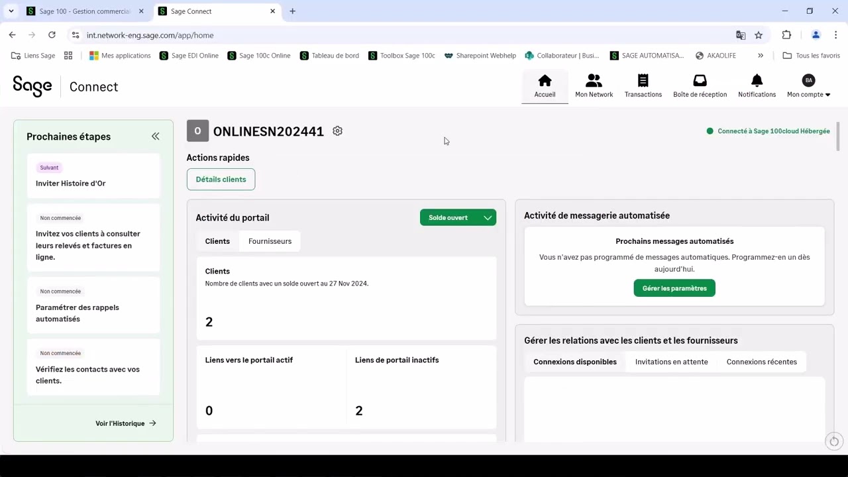Open the Google Translate icon

coord(741,35)
